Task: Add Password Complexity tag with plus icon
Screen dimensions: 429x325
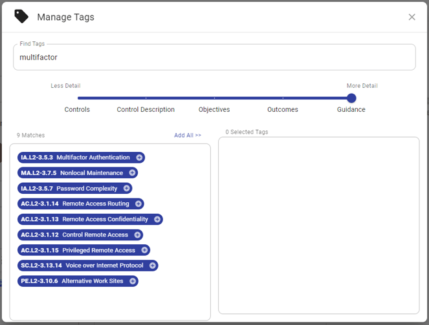Action: click(126, 189)
